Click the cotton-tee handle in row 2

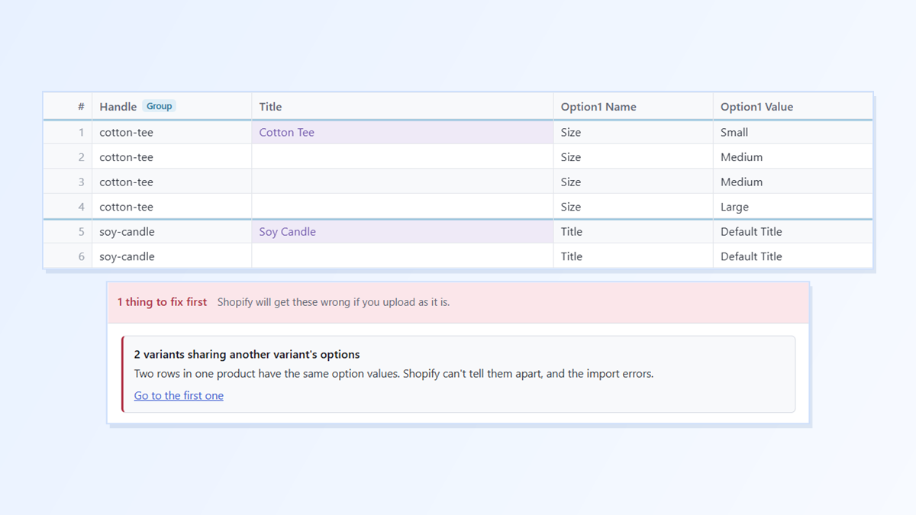[x=172, y=157]
